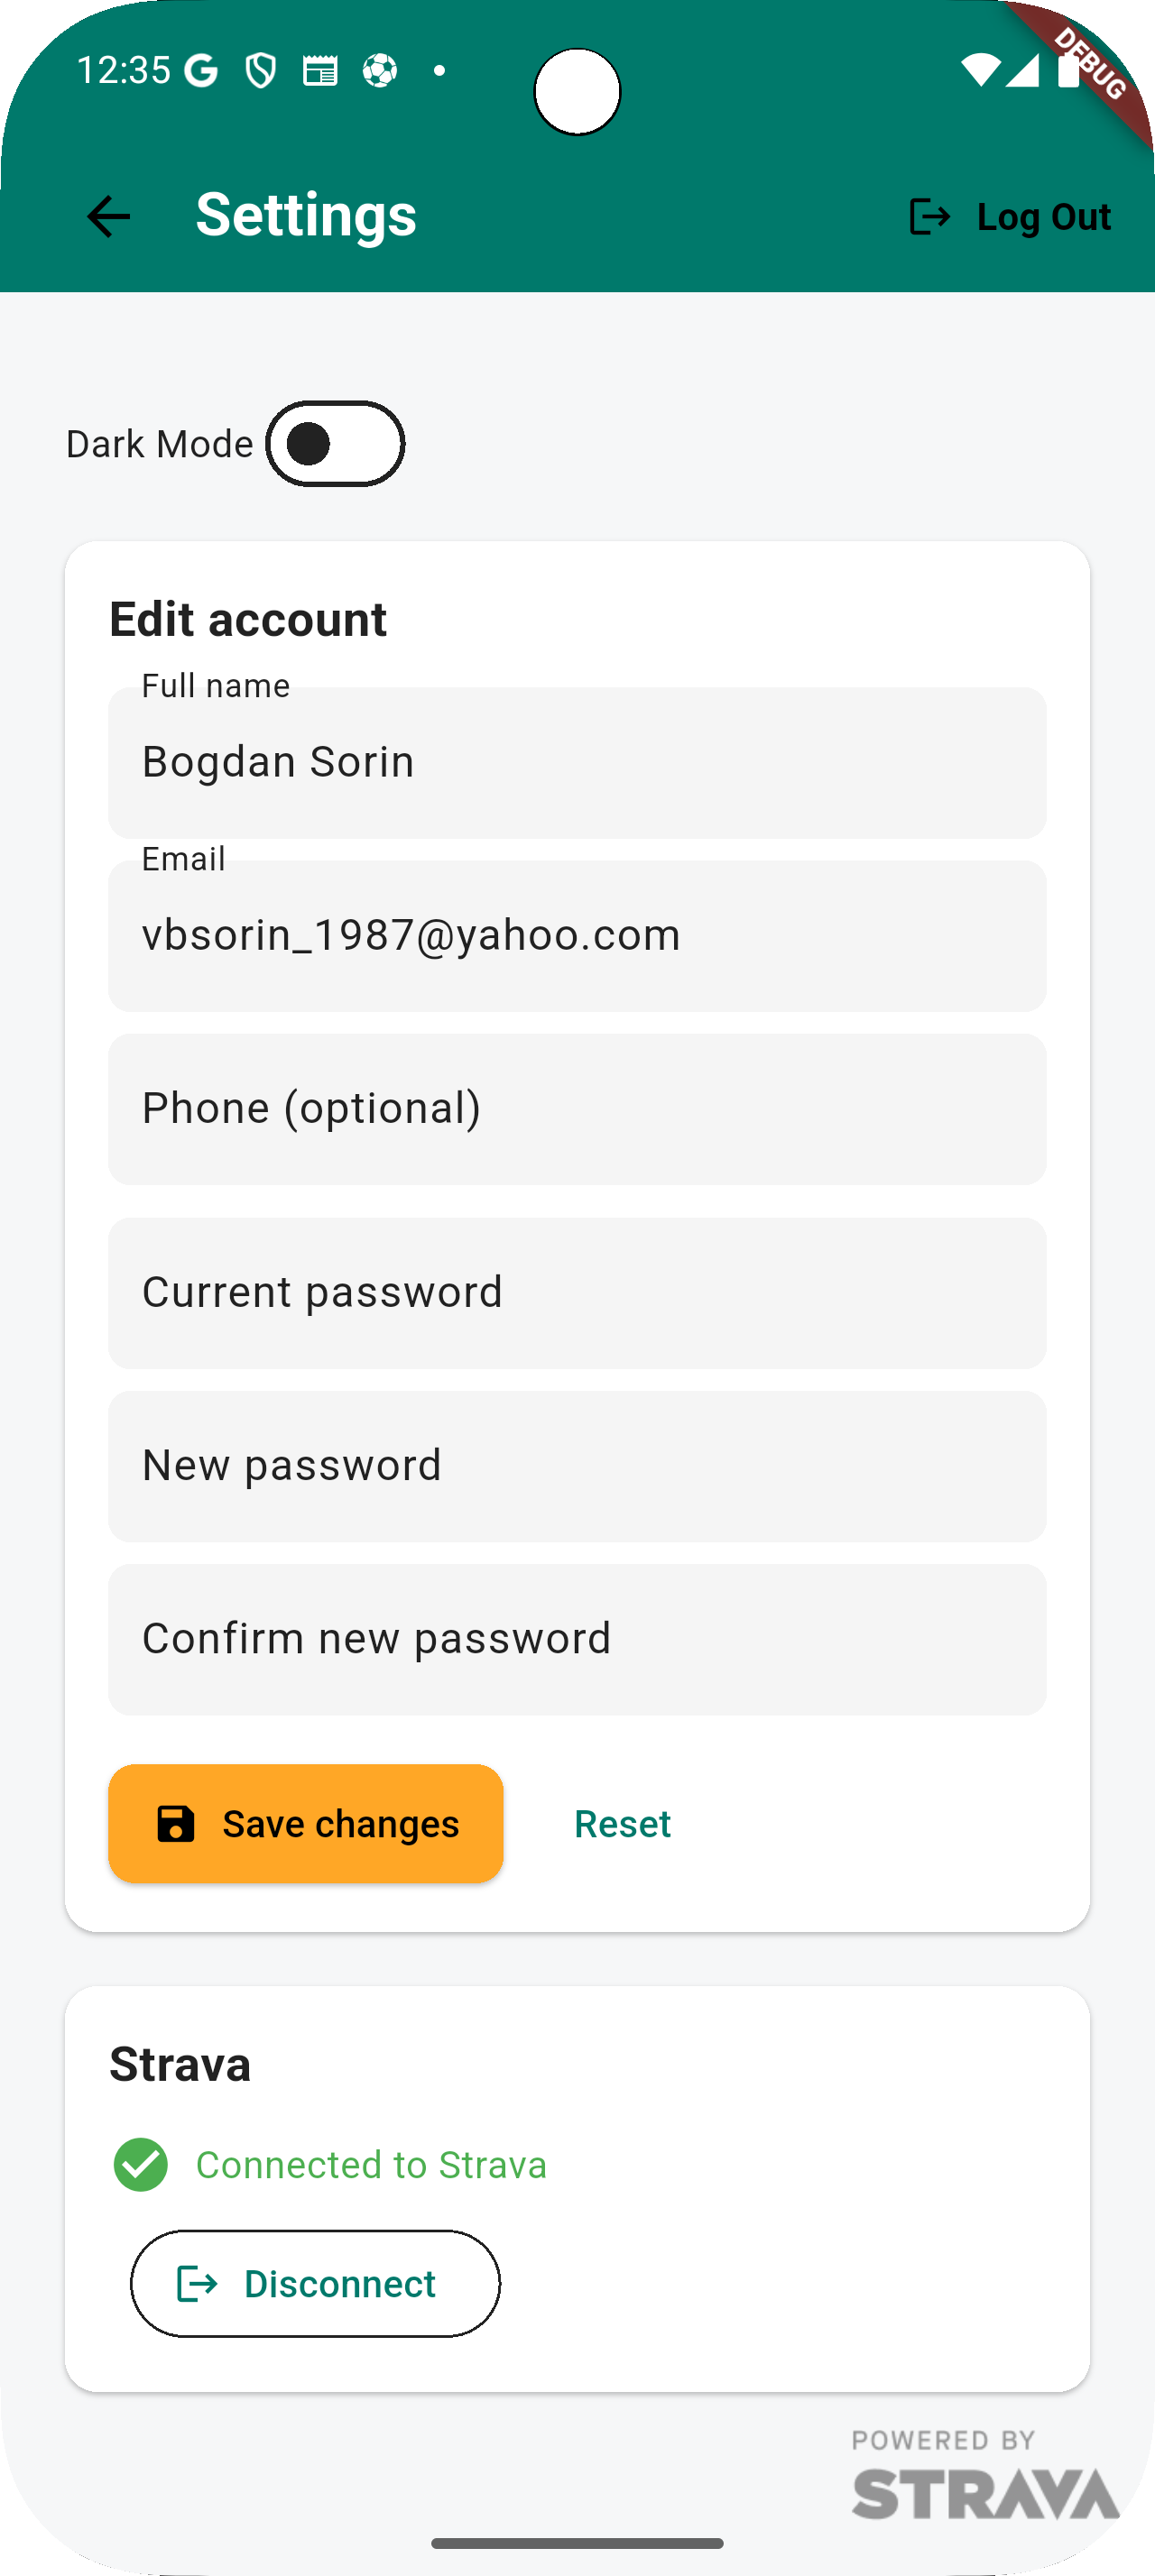Tap the Current password field

(577, 1292)
